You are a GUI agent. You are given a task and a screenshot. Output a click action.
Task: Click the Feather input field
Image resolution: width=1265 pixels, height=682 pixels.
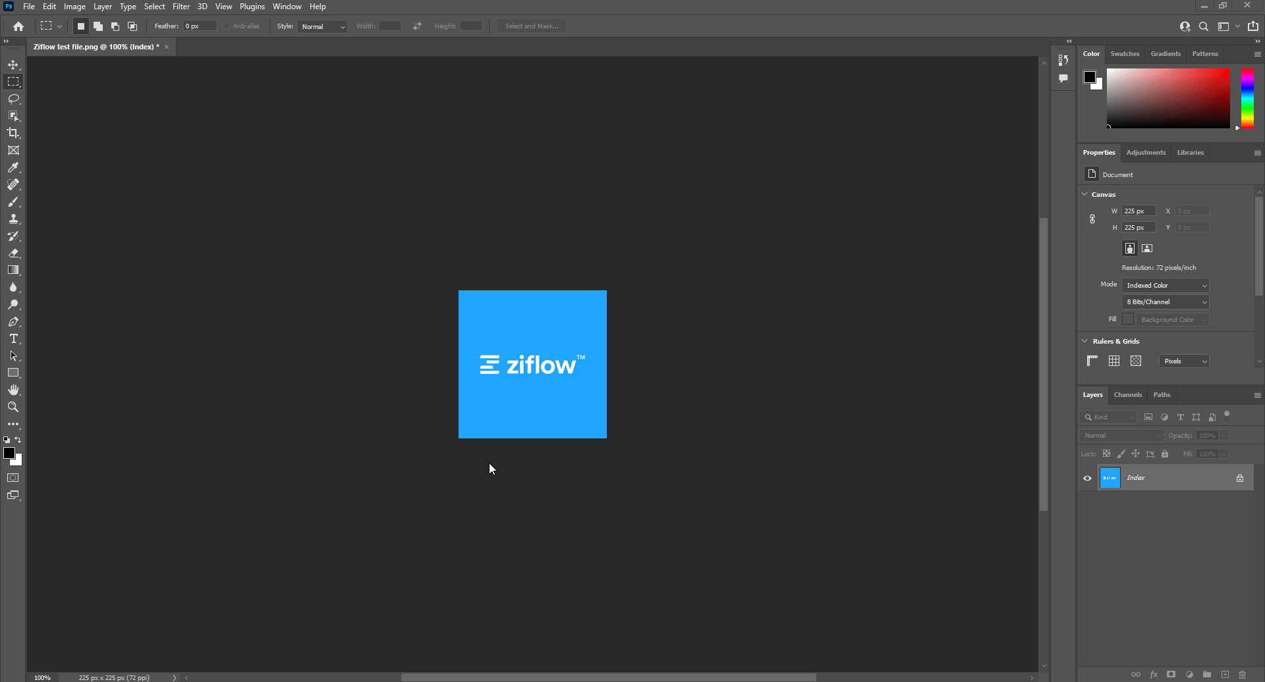200,26
